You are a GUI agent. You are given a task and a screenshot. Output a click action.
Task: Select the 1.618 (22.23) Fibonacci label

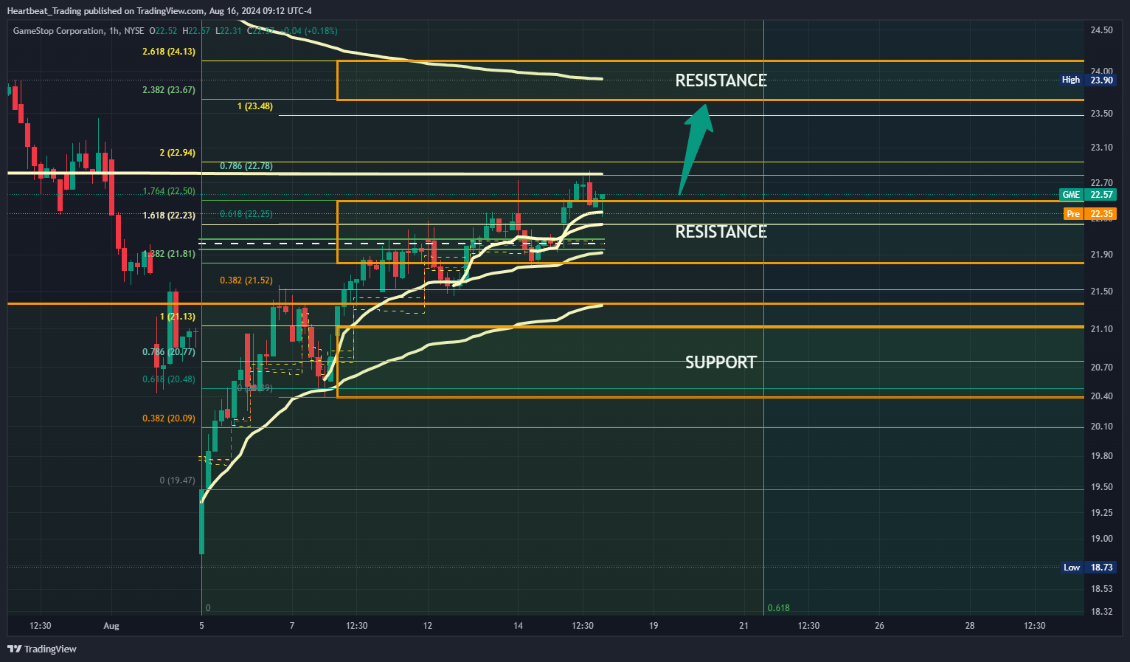point(169,216)
